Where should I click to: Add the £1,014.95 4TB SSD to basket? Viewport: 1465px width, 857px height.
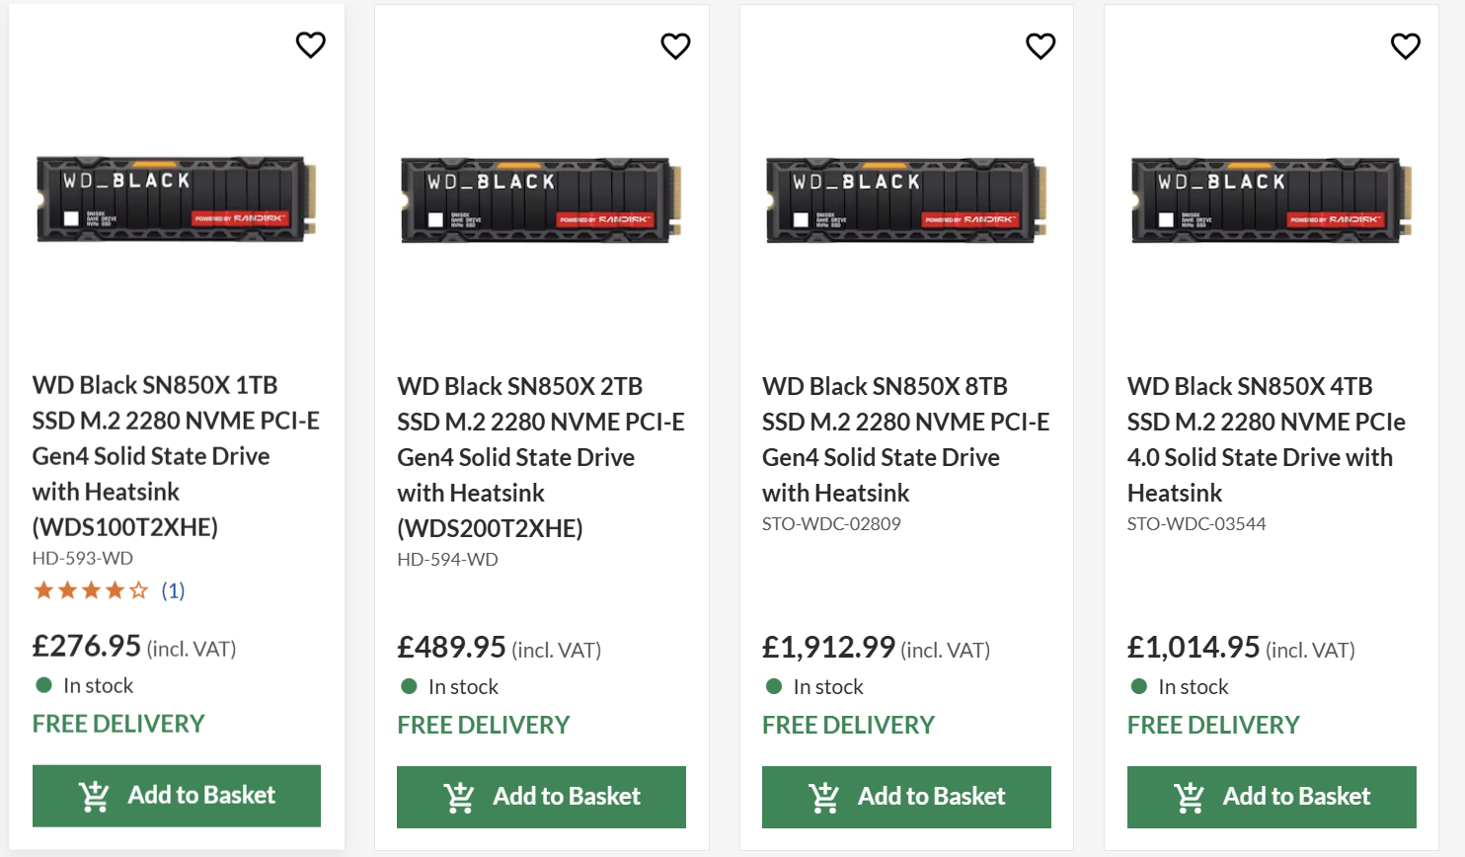pos(1272,796)
